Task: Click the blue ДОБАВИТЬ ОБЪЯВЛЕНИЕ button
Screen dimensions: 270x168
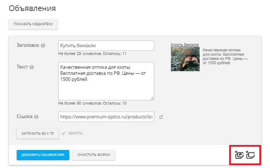Action: 43,155
